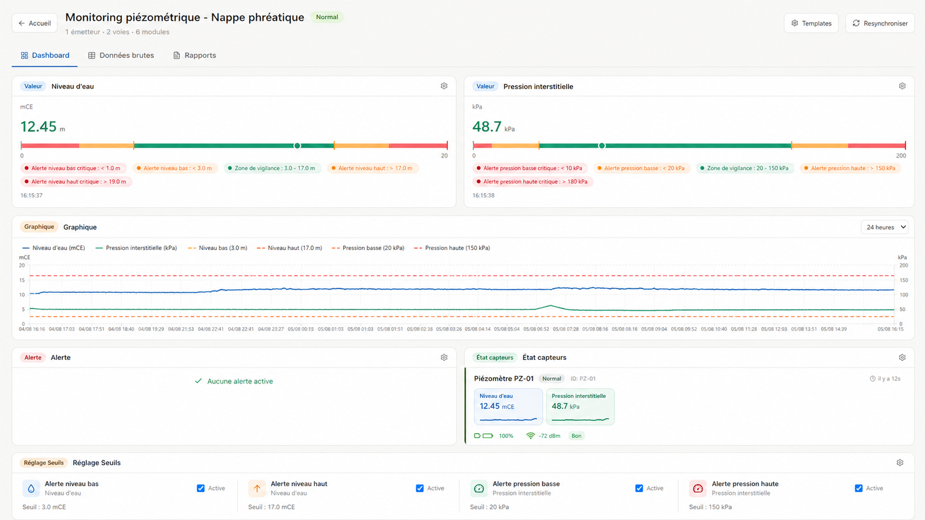Toggle the Niveau bas (3.0 m) legend entry
The width and height of the screenshot is (925, 520).
tap(217, 248)
